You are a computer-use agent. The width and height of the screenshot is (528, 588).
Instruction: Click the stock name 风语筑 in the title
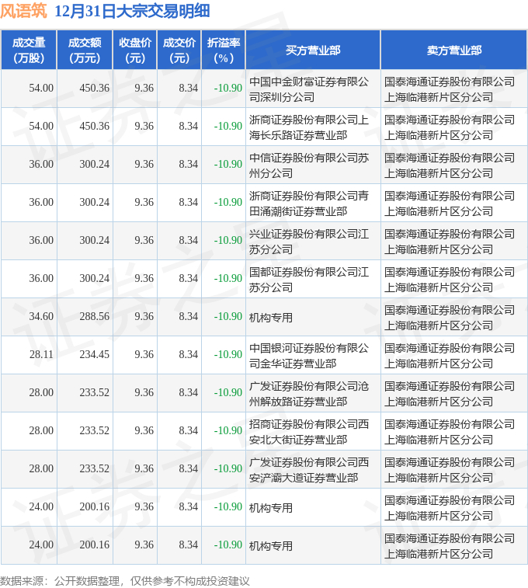(x=23, y=11)
